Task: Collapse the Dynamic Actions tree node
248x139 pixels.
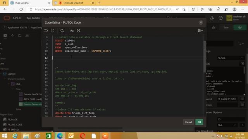Action: pyautogui.click(x=5, y=79)
